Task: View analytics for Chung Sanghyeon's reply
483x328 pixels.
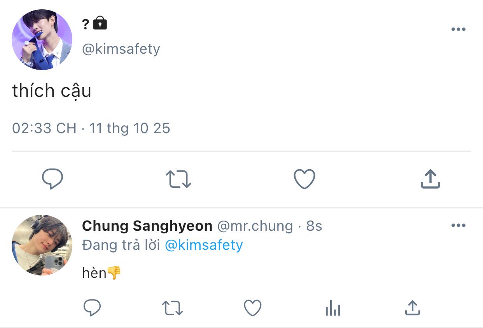Action: coord(332,308)
